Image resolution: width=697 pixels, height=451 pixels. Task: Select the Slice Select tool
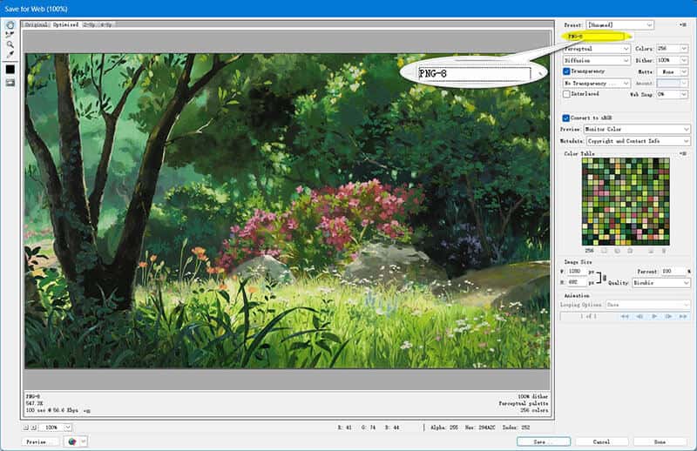tap(10, 35)
